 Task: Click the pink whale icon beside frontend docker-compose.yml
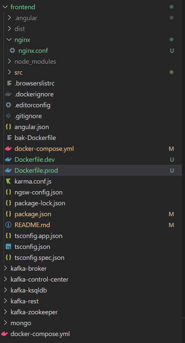pos(8,149)
